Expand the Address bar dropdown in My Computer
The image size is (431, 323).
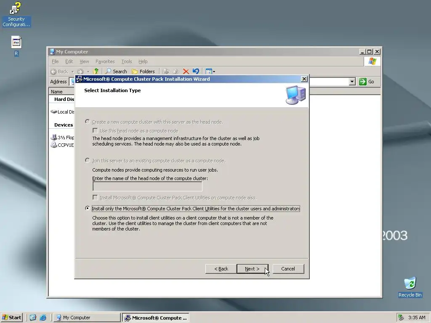point(352,82)
